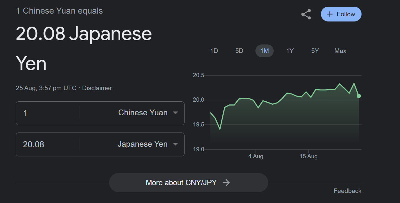Click the Feedback link
Image resolution: width=400 pixels, height=203 pixels.
(347, 191)
